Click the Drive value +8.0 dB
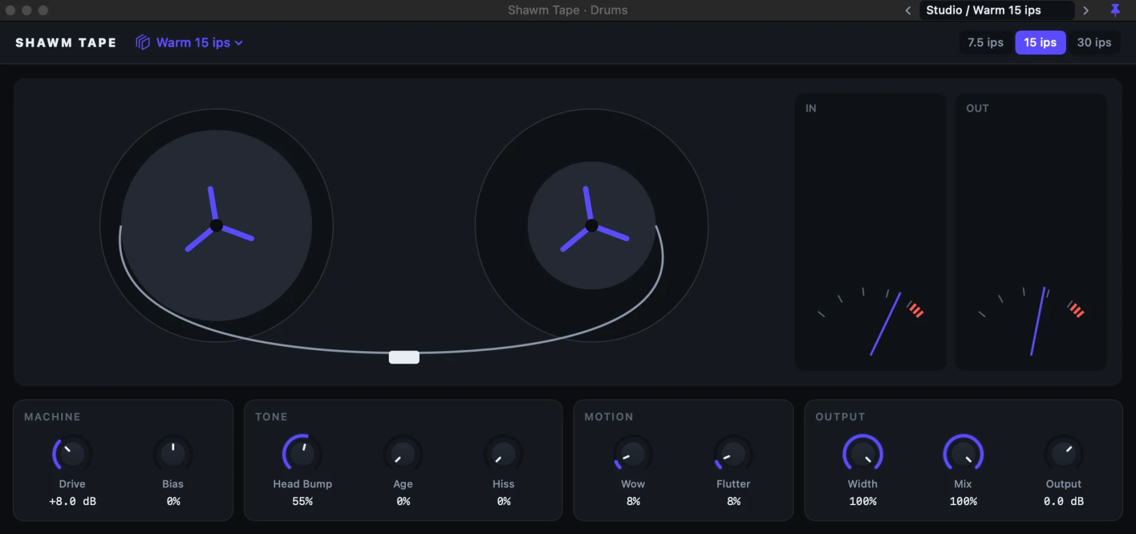The image size is (1136, 534). click(x=73, y=501)
